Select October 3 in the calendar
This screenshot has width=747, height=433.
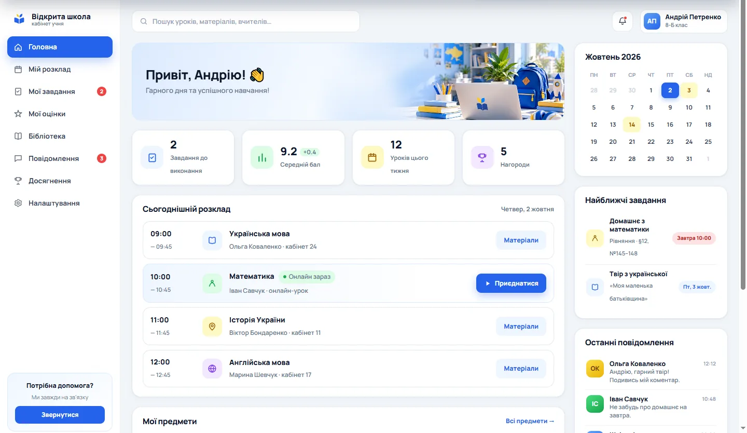tap(689, 90)
